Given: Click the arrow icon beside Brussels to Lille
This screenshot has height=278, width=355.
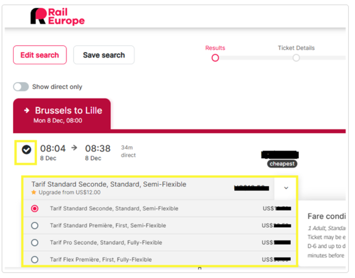Looking at the screenshot, I should [x=27, y=111].
